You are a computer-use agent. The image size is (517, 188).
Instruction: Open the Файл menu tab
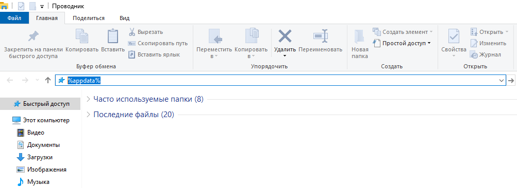(x=14, y=18)
